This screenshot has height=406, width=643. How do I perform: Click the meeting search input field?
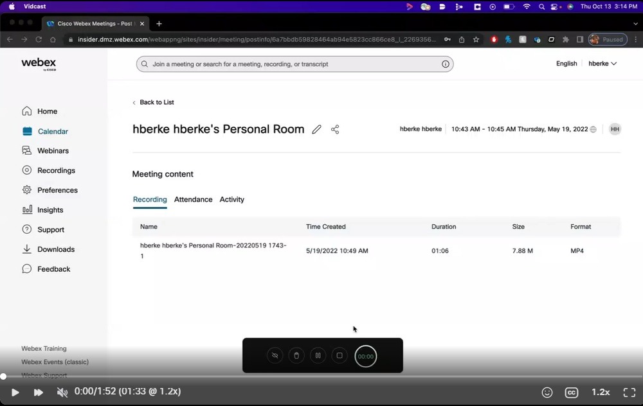295,64
